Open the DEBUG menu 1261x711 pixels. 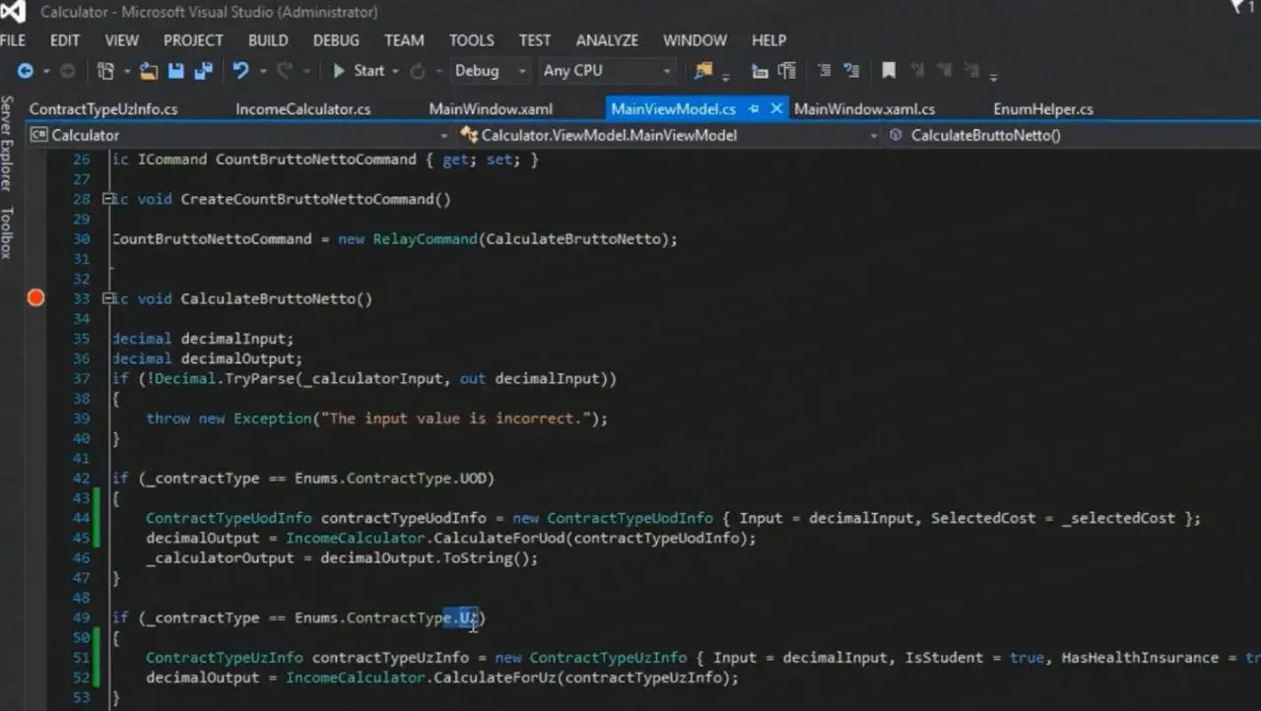coord(337,40)
